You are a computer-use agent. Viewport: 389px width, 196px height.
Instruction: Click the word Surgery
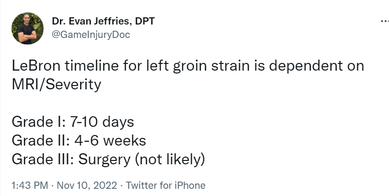(x=104, y=160)
